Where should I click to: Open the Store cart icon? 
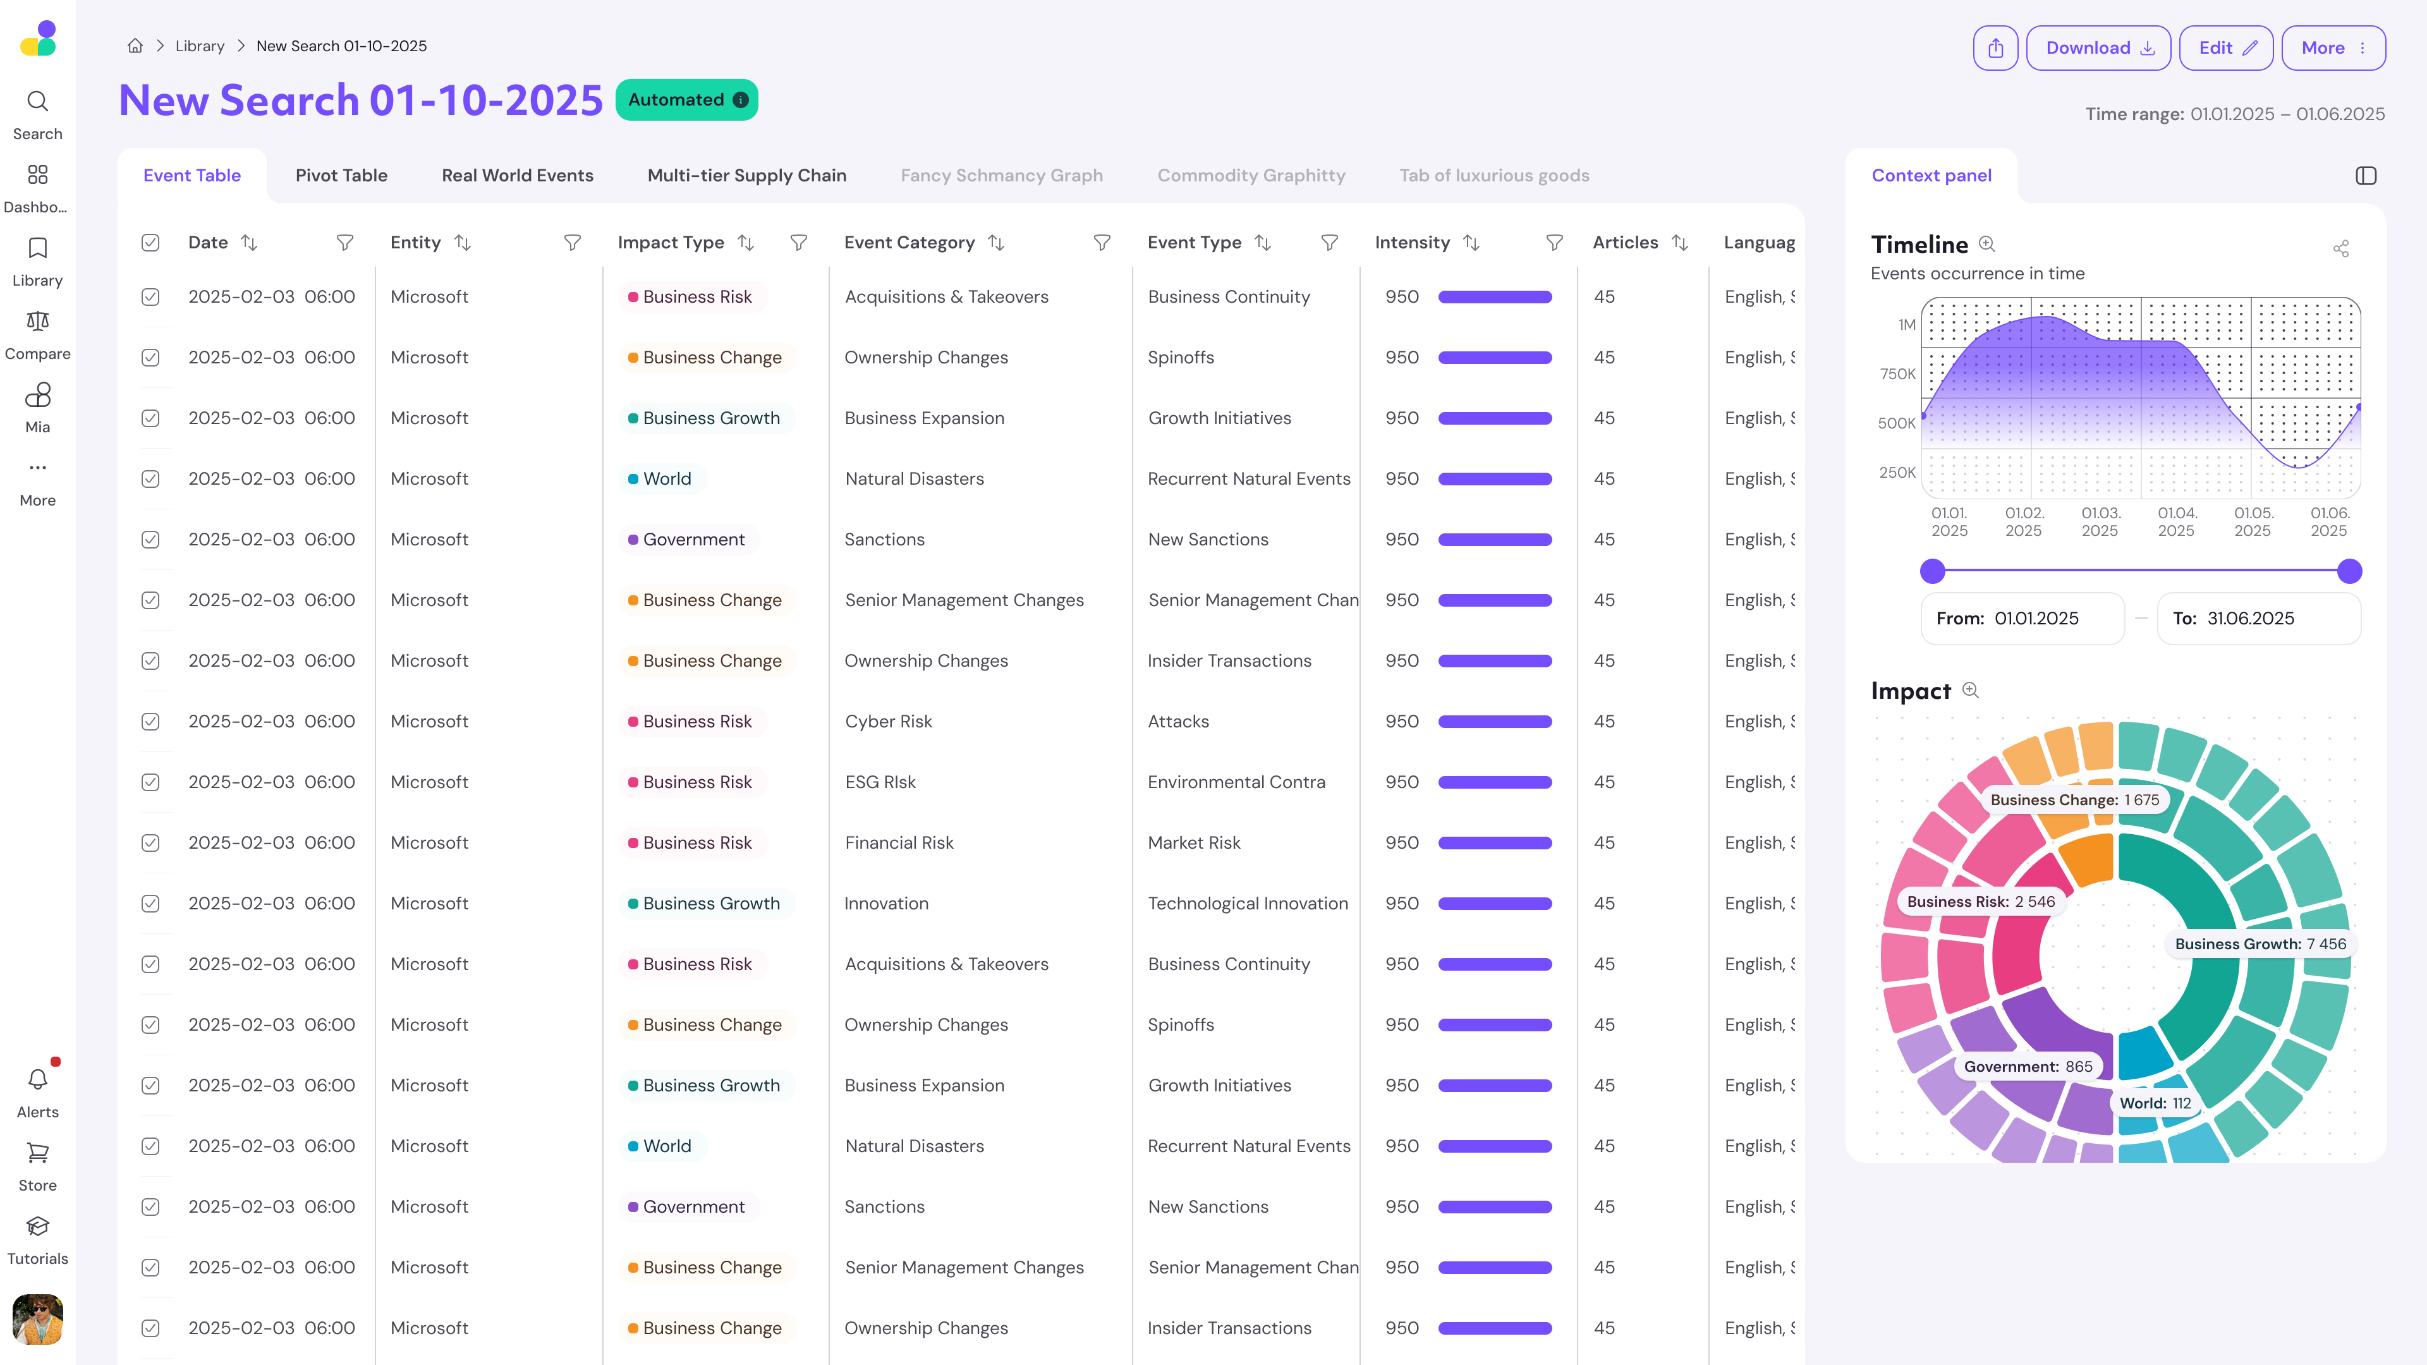(38, 1153)
